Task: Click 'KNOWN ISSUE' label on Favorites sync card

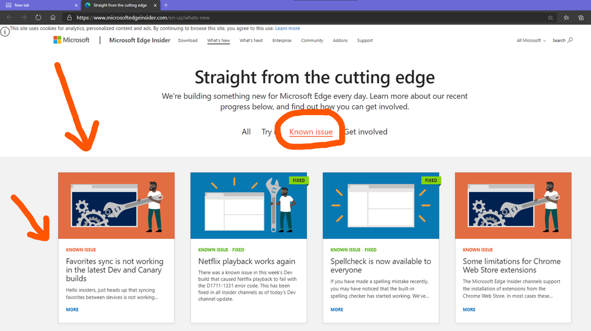Action: tap(81, 249)
